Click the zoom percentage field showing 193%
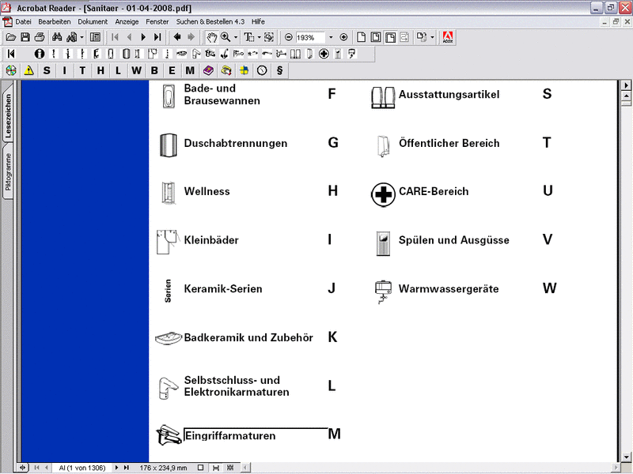633x474 pixels. pos(310,37)
